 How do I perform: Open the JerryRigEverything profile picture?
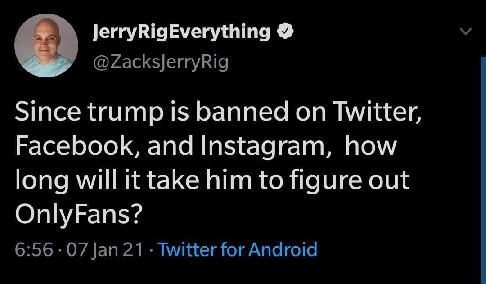(46, 45)
